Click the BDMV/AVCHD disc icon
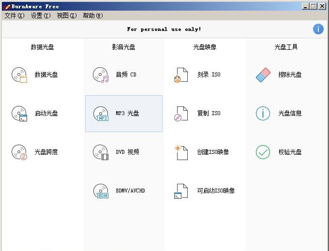329x251 pixels. (x=101, y=191)
